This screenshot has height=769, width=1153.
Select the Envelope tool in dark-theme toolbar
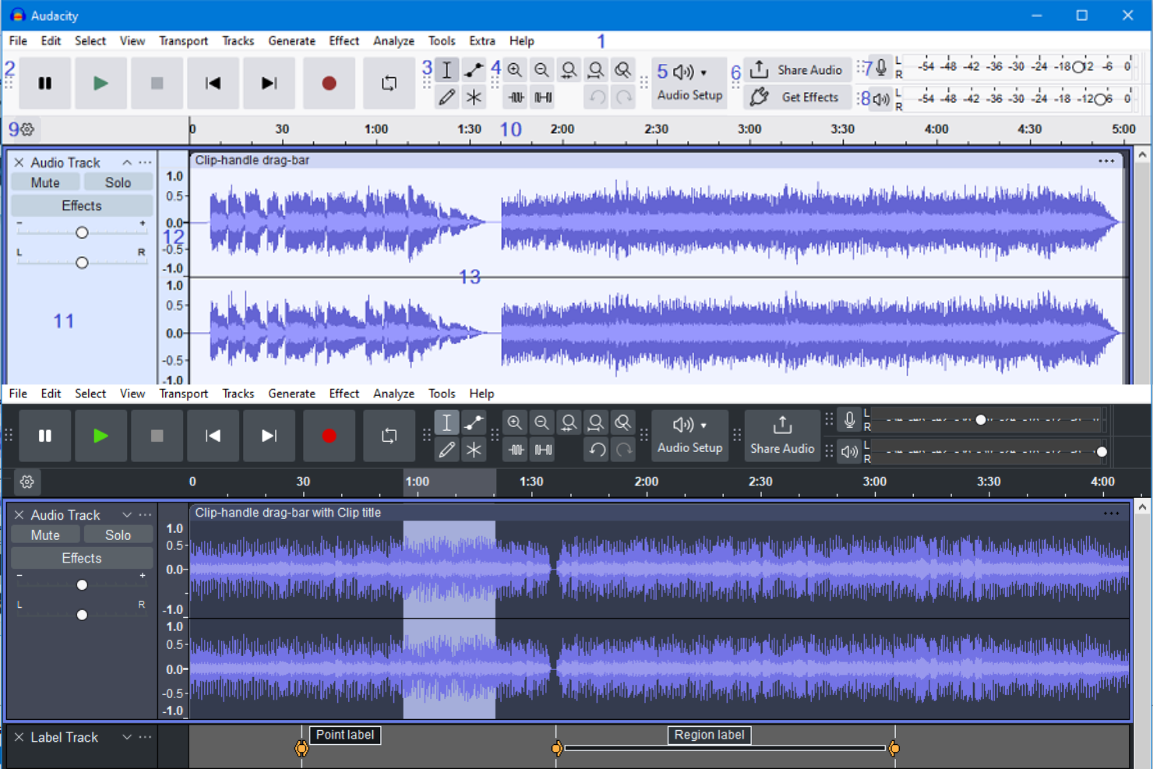point(474,423)
